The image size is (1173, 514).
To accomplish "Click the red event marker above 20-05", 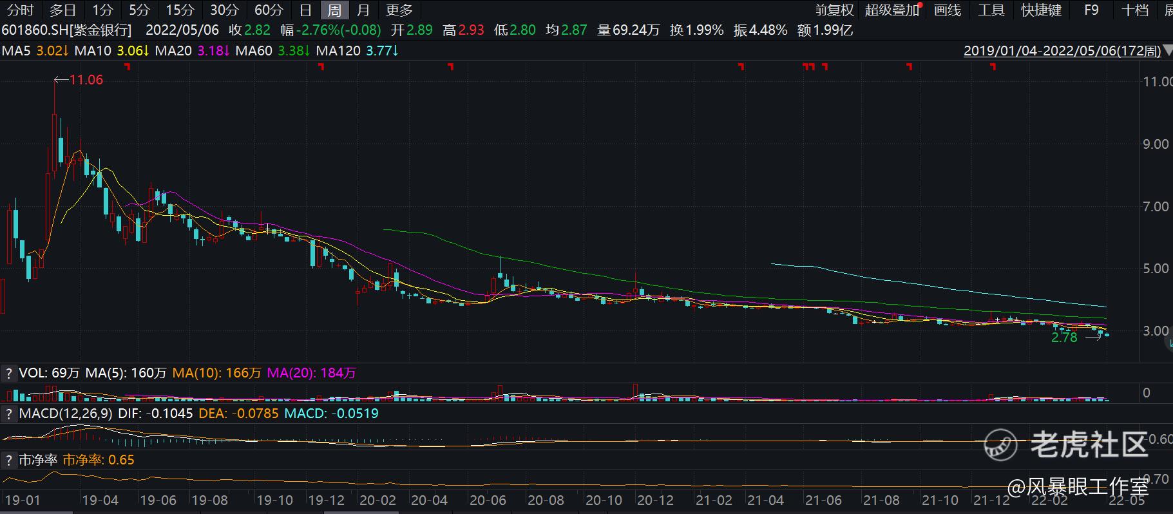I will pos(451,66).
